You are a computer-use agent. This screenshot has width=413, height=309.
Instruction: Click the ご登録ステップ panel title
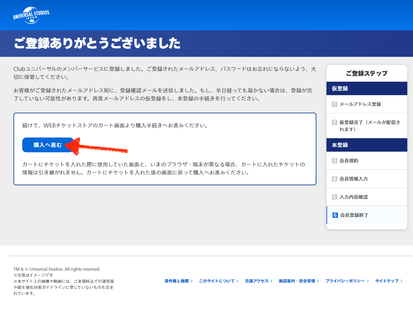367,73
